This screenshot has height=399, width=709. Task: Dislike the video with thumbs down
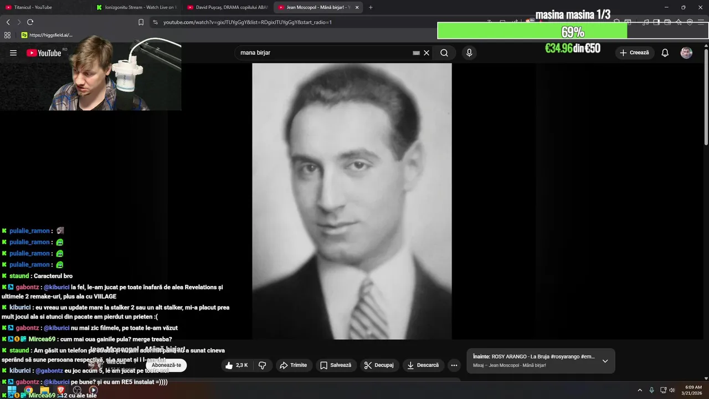point(263,365)
